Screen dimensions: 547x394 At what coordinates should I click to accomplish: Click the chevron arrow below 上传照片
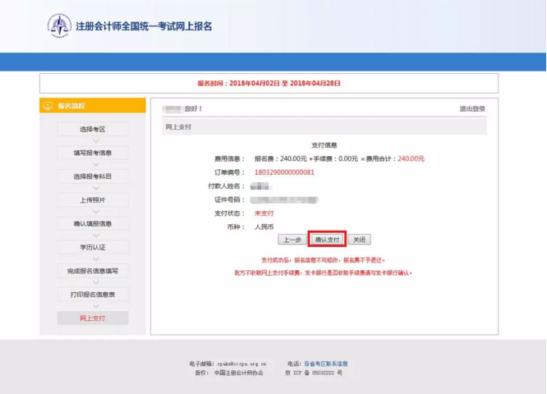click(x=93, y=212)
